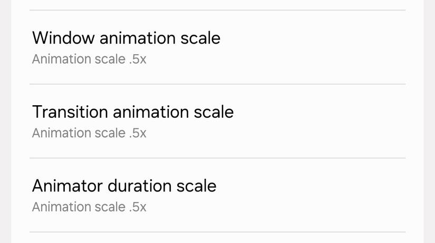Tap the "Transition animation scale" title text

[132, 112]
